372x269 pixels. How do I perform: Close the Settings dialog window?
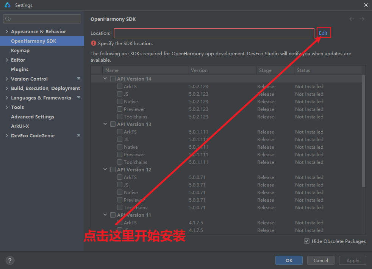click(x=366, y=5)
